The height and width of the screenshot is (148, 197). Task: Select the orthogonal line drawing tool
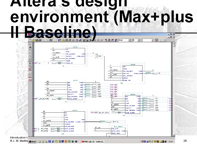[30, 50]
